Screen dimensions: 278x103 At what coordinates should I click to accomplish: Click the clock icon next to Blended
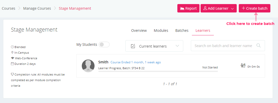(x=12, y=47)
